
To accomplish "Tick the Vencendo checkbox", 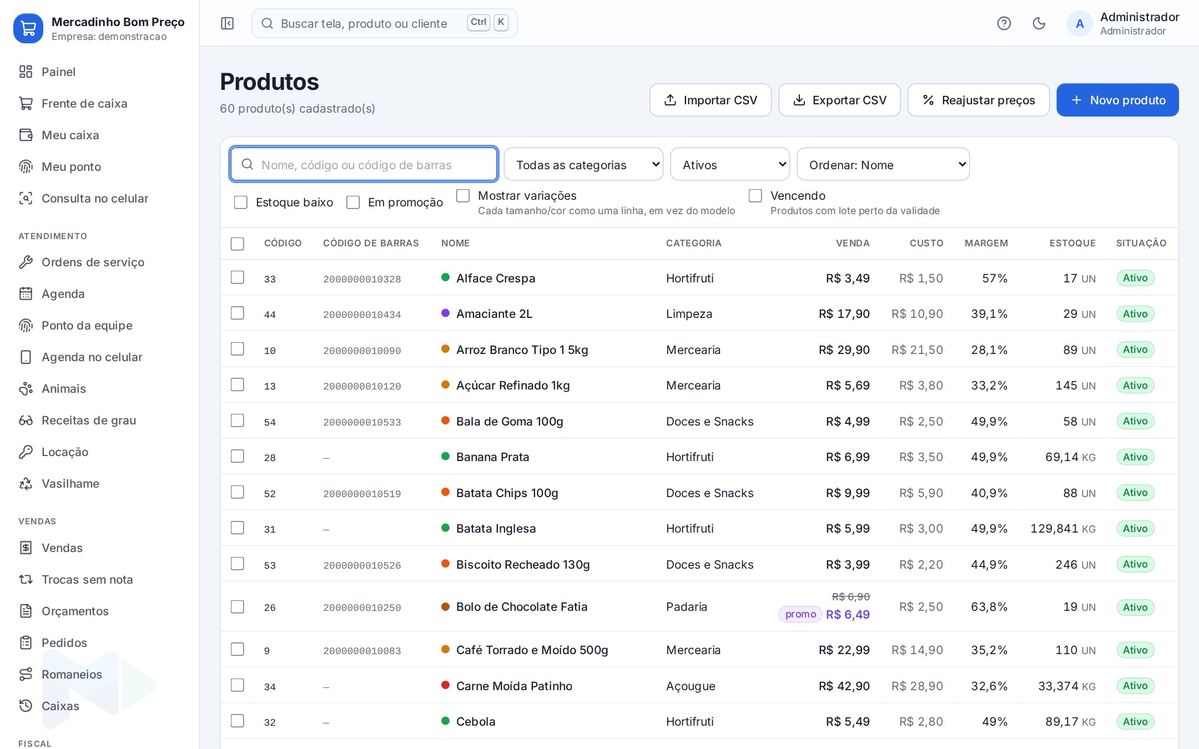I will [x=755, y=195].
